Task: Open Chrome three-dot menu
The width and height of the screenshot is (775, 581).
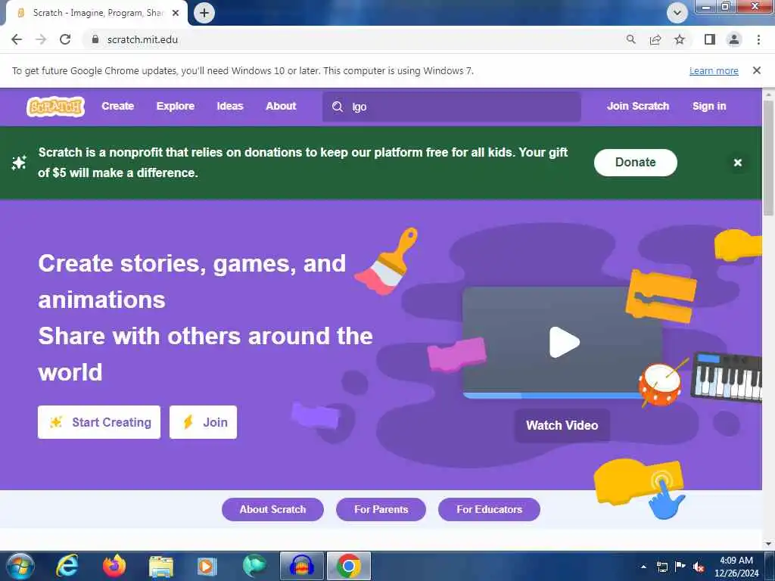Action: [x=758, y=39]
